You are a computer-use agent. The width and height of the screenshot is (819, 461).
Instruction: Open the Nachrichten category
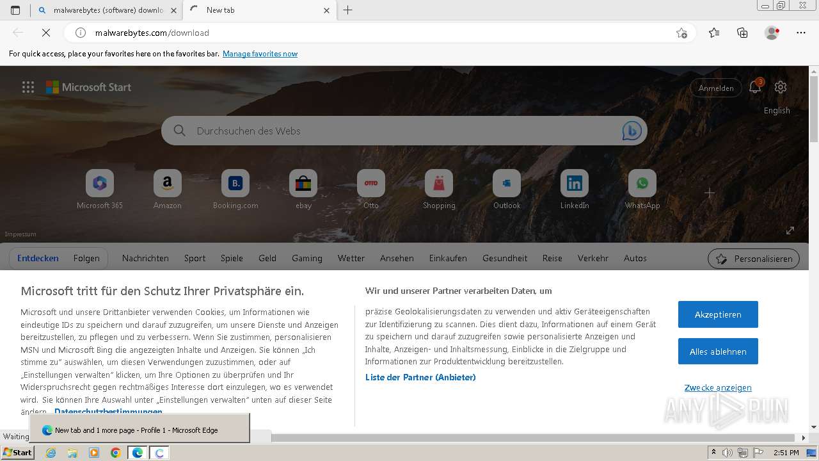click(x=145, y=258)
